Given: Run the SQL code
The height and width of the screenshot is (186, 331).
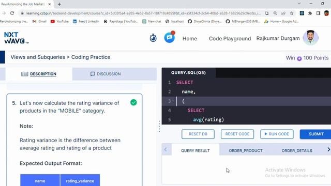Looking at the screenshot, I should click(x=277, y=134).
